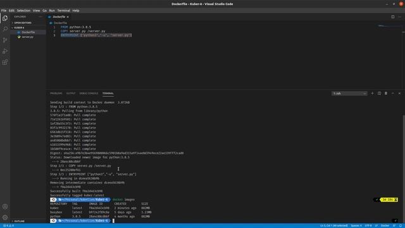Select the Terminal panel tab
Viewport: 405px width, 228px height.
pyautogui.click(x=108, y=93)
